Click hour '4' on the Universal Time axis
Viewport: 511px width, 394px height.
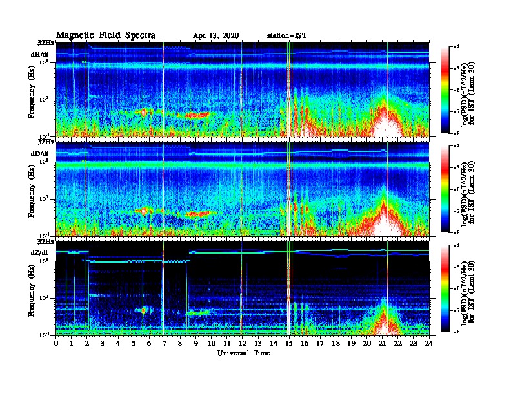pos(118,343)
